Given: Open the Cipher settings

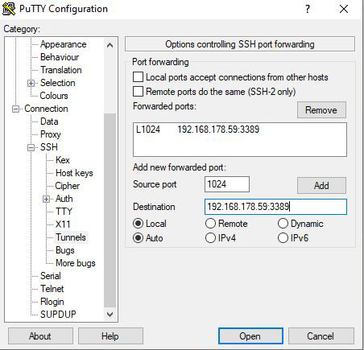Looking at the screenshot, I should (68, 186).
